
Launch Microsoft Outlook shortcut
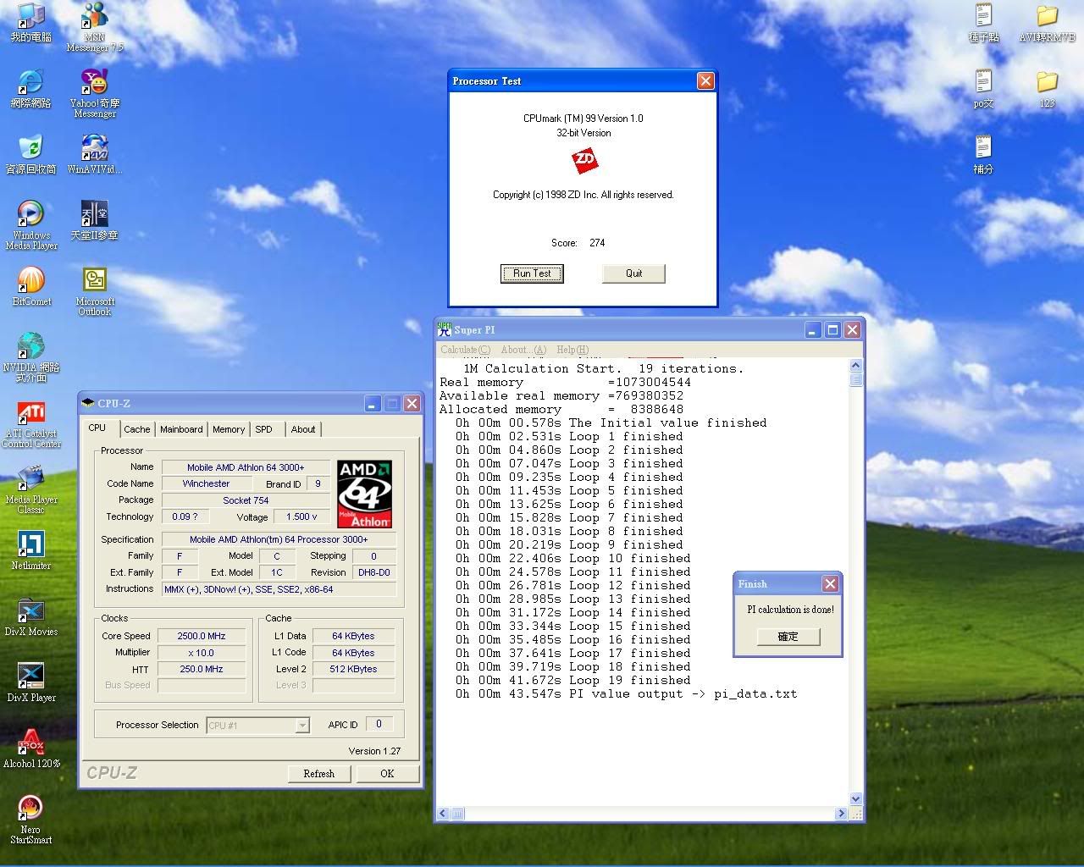(x=95, y=291)
